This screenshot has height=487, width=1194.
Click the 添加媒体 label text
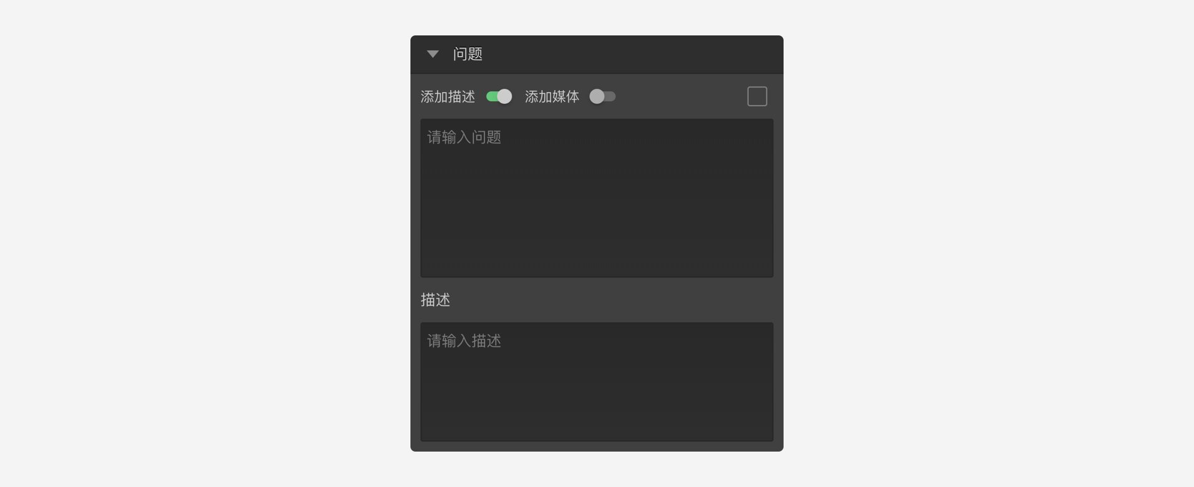click(552, 96)
